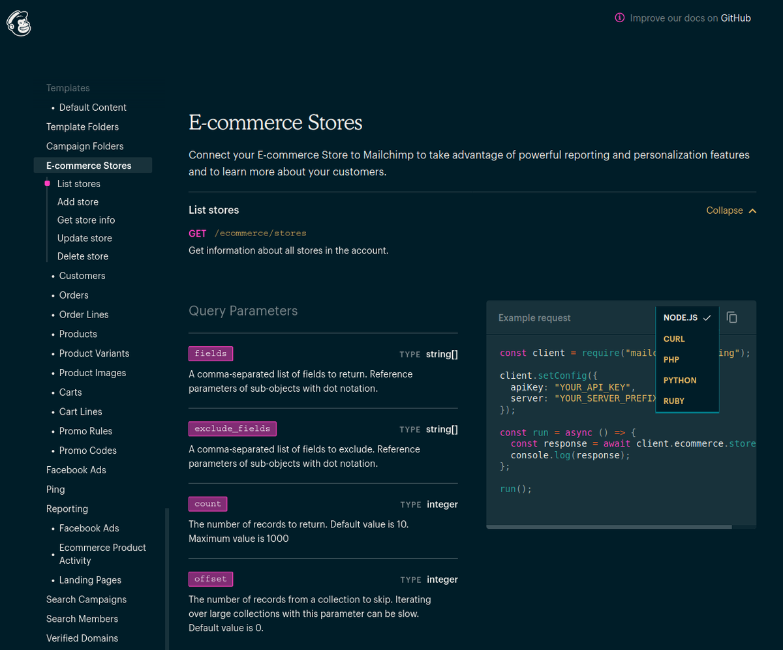This screenshot has width=783, height=650.
Task: Click the Mailchimp Freddie logo
Action: [19, 23]
